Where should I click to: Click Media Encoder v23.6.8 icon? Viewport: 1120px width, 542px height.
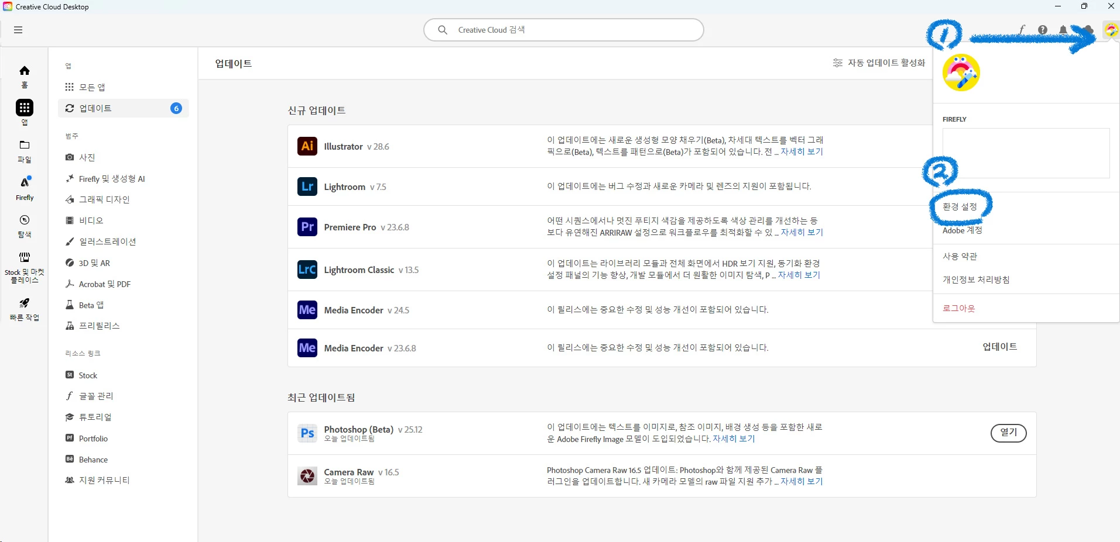307,348
